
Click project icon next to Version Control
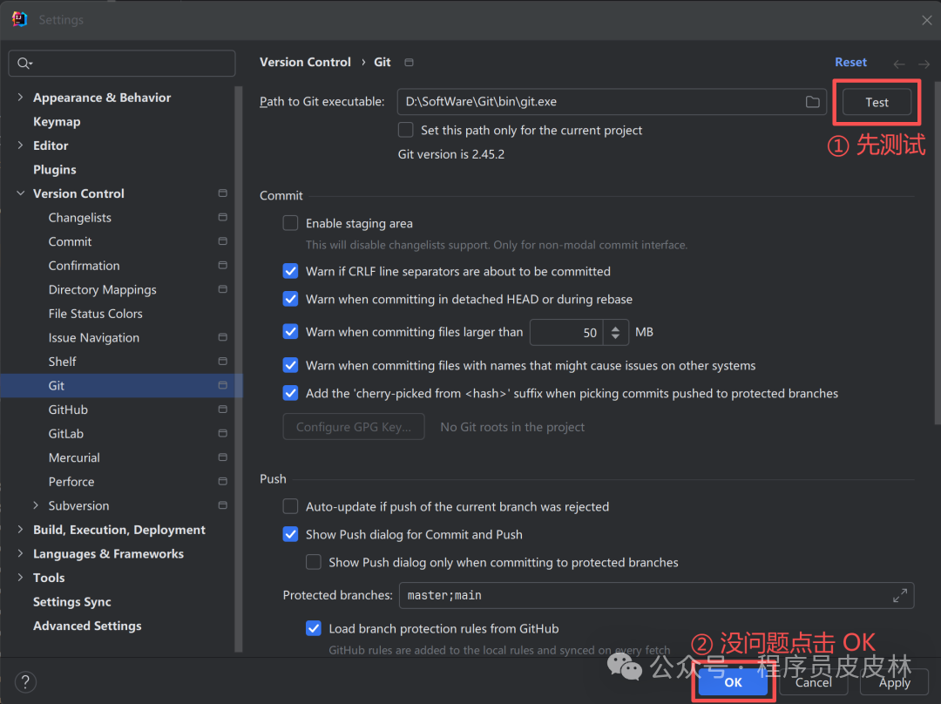click(x=223, y=193)
